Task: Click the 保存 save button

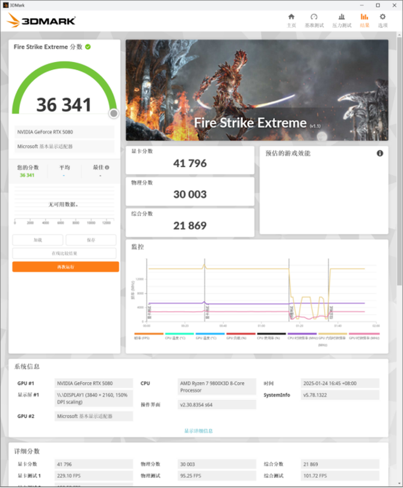Action: [x=91, y=240]
